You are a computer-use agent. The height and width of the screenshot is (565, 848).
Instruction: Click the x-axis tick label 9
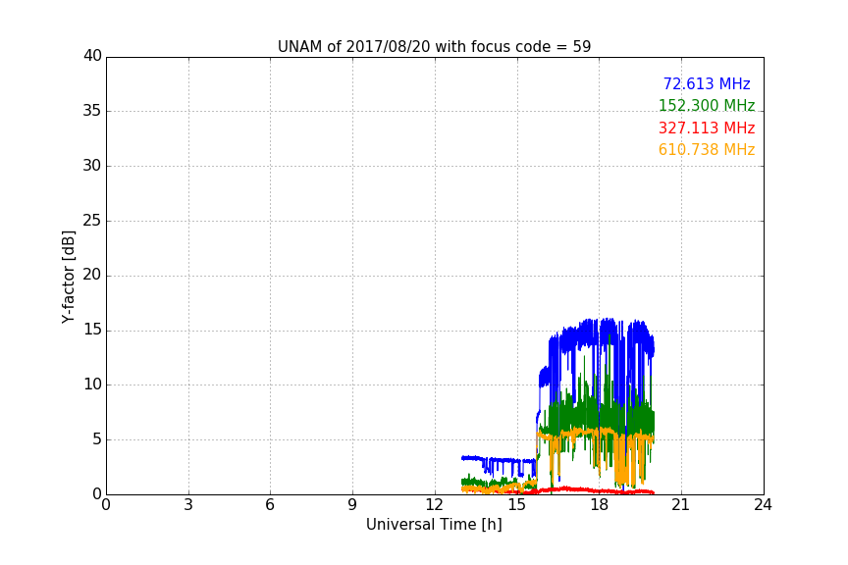352,505
